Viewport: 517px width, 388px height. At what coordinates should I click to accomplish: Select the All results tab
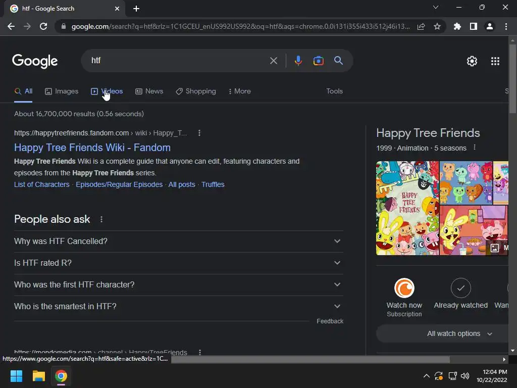pos(23,91)
